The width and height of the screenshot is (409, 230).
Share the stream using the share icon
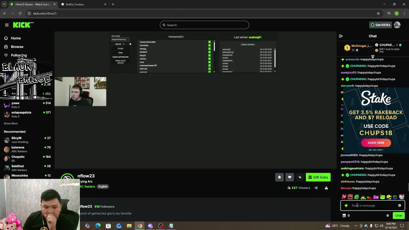pyautogui.click(x=316, y=188)
